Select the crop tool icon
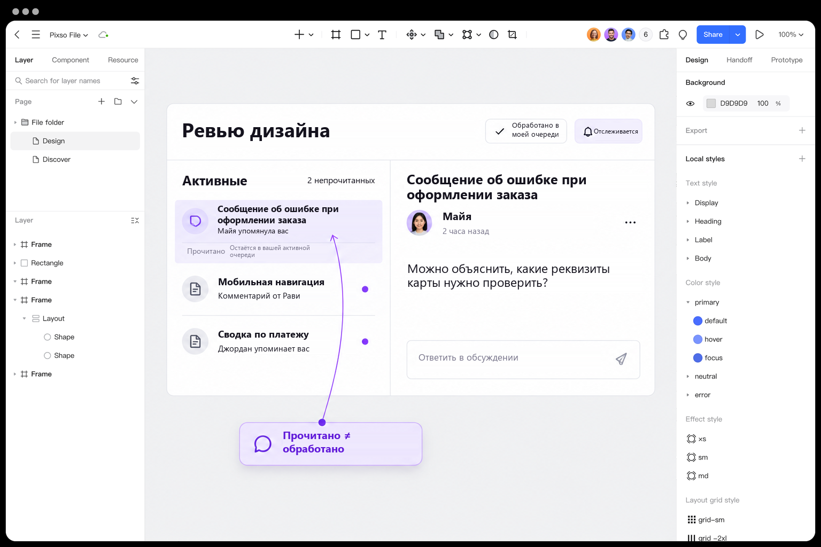 point(512,35)
